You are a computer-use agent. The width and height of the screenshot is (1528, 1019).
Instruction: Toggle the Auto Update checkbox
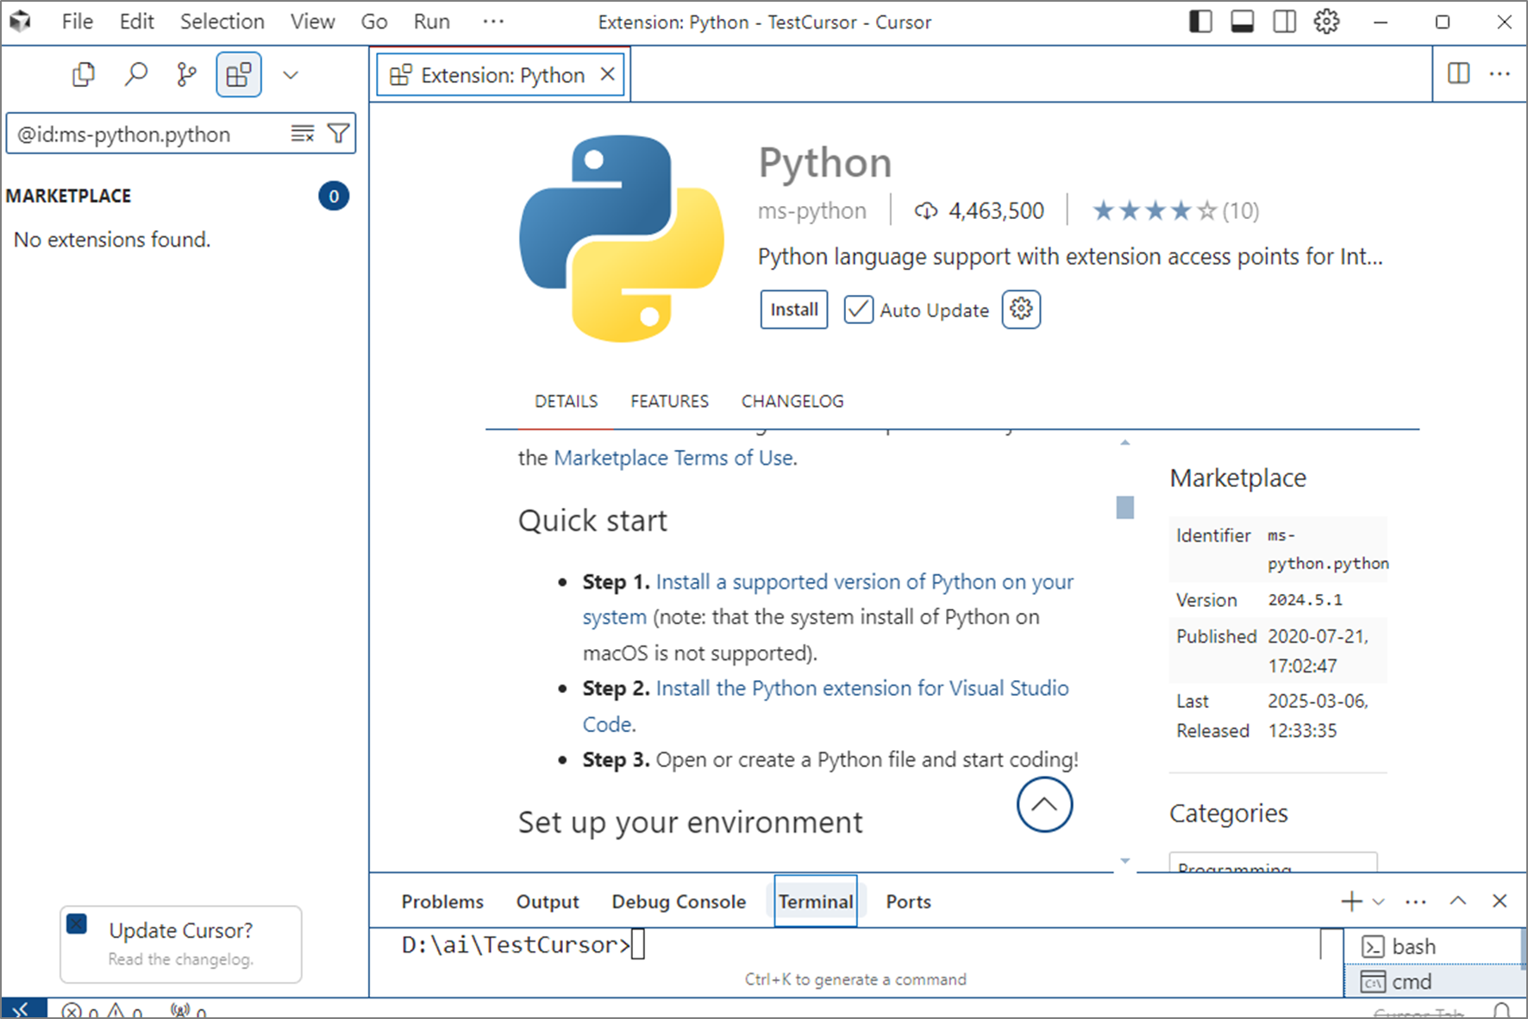858,309
